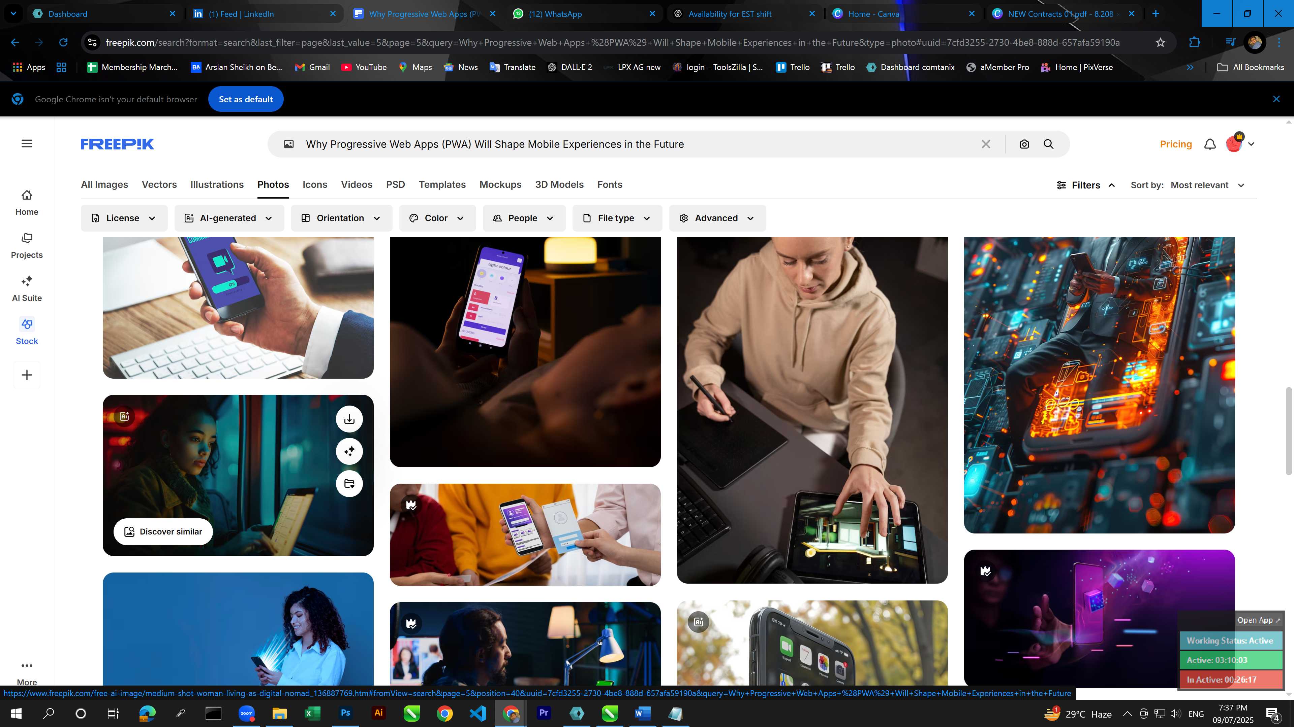Switch to All Images tab
This screenshot has height=727, width=1294.
pyautogui.click(x=104, y=185)
